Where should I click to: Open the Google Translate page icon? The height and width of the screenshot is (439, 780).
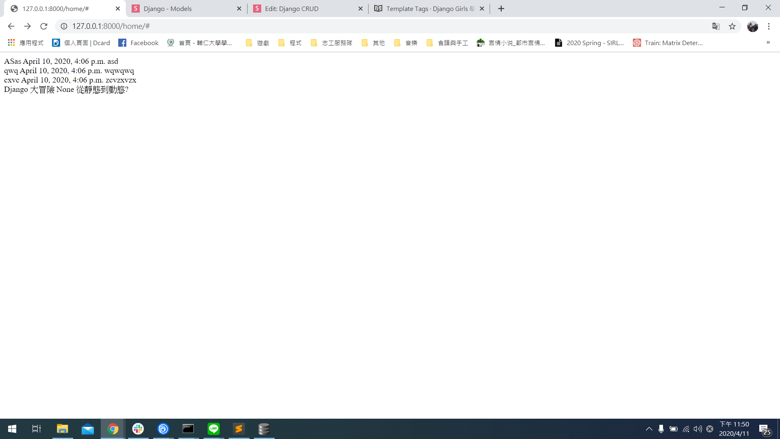click(716, 26)
